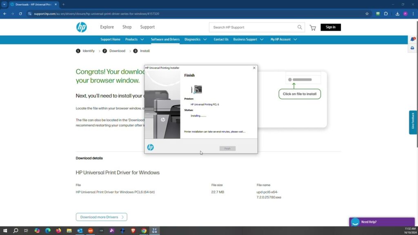Open File Explorer from taskbar
Screen dimensions: 418x235
click(69, 231)
